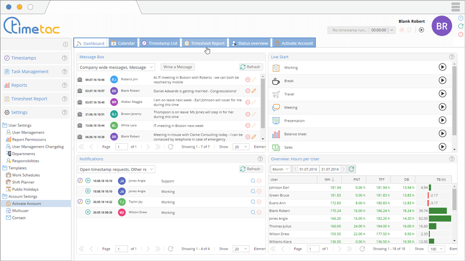Refresh the Notifications panel

pyautogui.click(x=251, y=169)
